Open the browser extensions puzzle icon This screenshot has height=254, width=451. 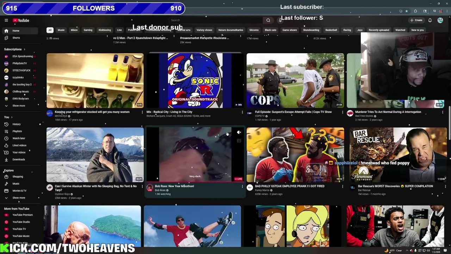tap(415, 11)
